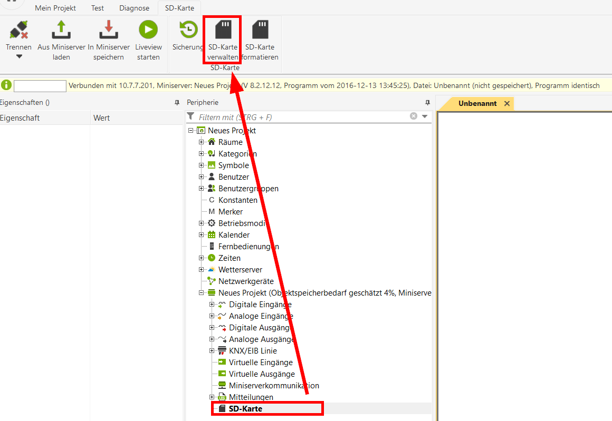This screenshot has width=612, height=421.
Task: Click the Trennen disconnect icon
Action: (19, 30)
